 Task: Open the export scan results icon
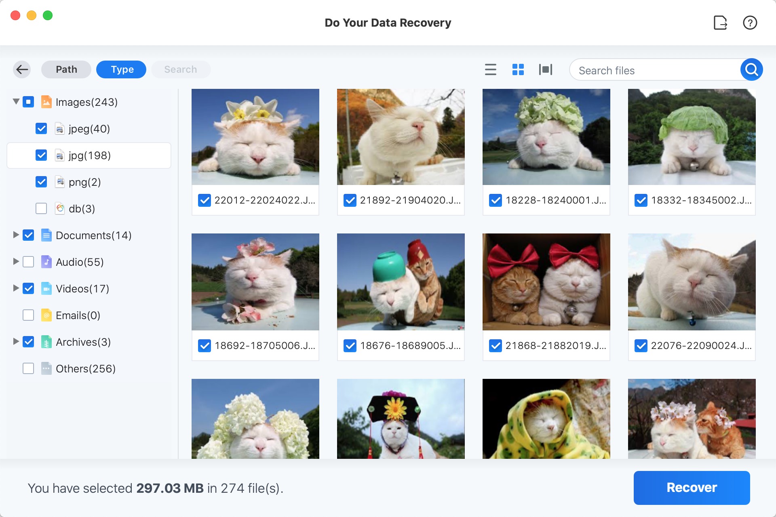tap(720, 23)
